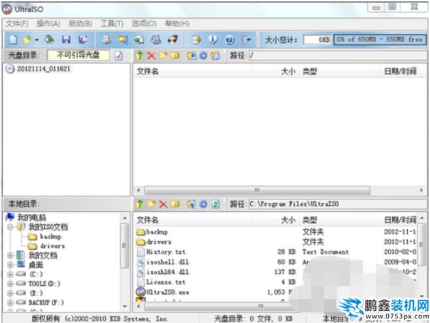The height and width of the screenshot is (323, 430).
Task: Click the local path field C:\Program Files\UltraISO
Action: pyautogui.click(x=338, y=204)
